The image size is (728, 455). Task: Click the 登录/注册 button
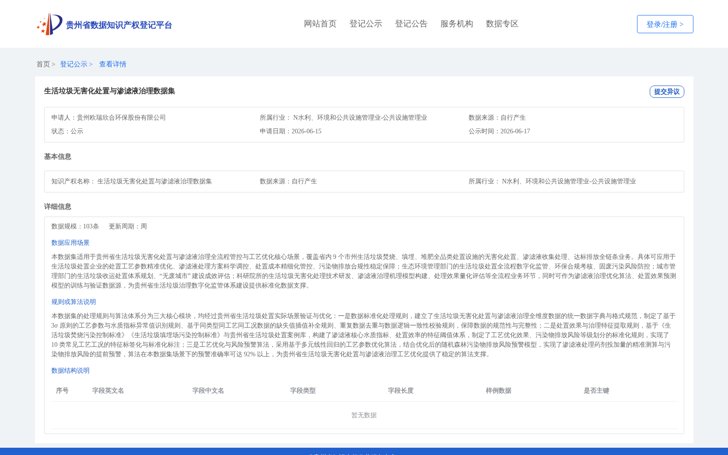coord(665,24)
